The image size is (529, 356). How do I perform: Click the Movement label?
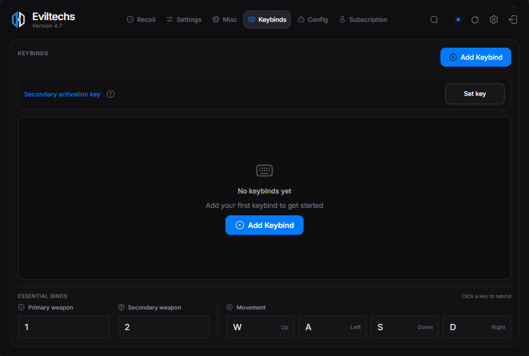(x=251, y=308)
